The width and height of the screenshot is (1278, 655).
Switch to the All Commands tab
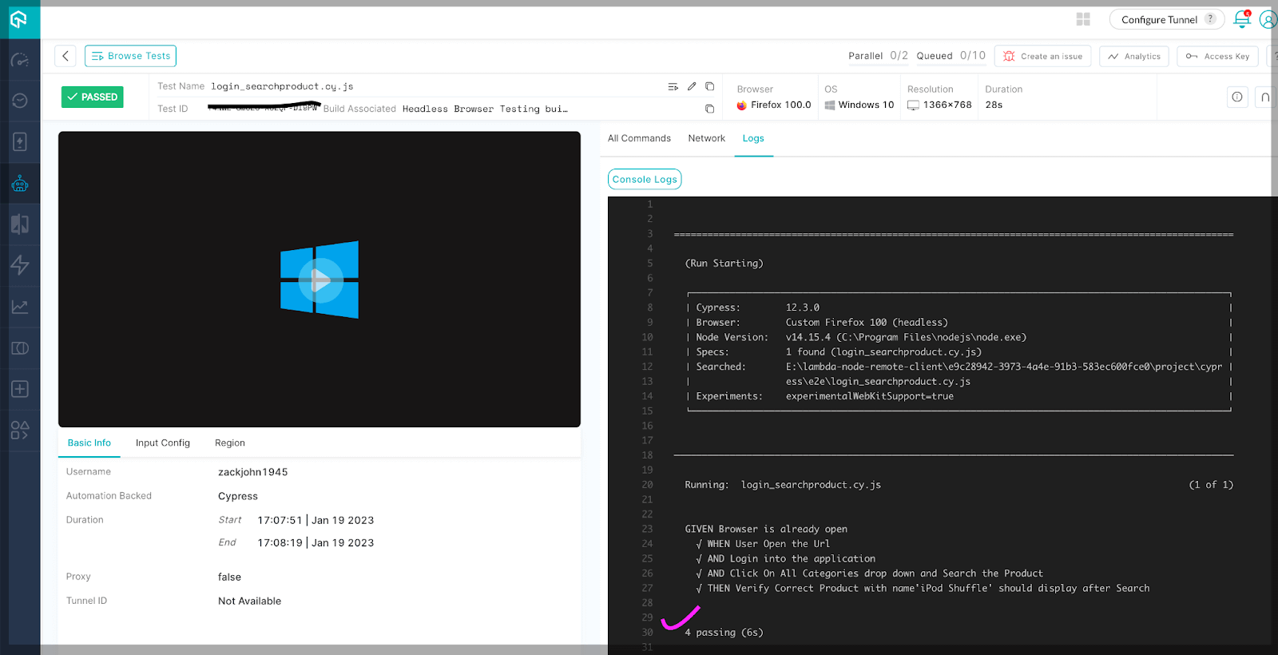(x=639, y=138)
